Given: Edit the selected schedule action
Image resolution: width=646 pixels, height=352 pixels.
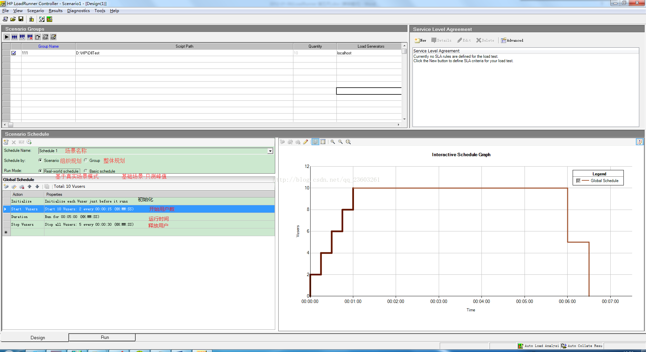Looking at the screenshot, I should point(14,186).
